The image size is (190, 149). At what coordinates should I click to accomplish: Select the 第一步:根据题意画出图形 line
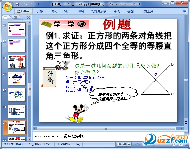pyautogui.click(x=86, y=78)
